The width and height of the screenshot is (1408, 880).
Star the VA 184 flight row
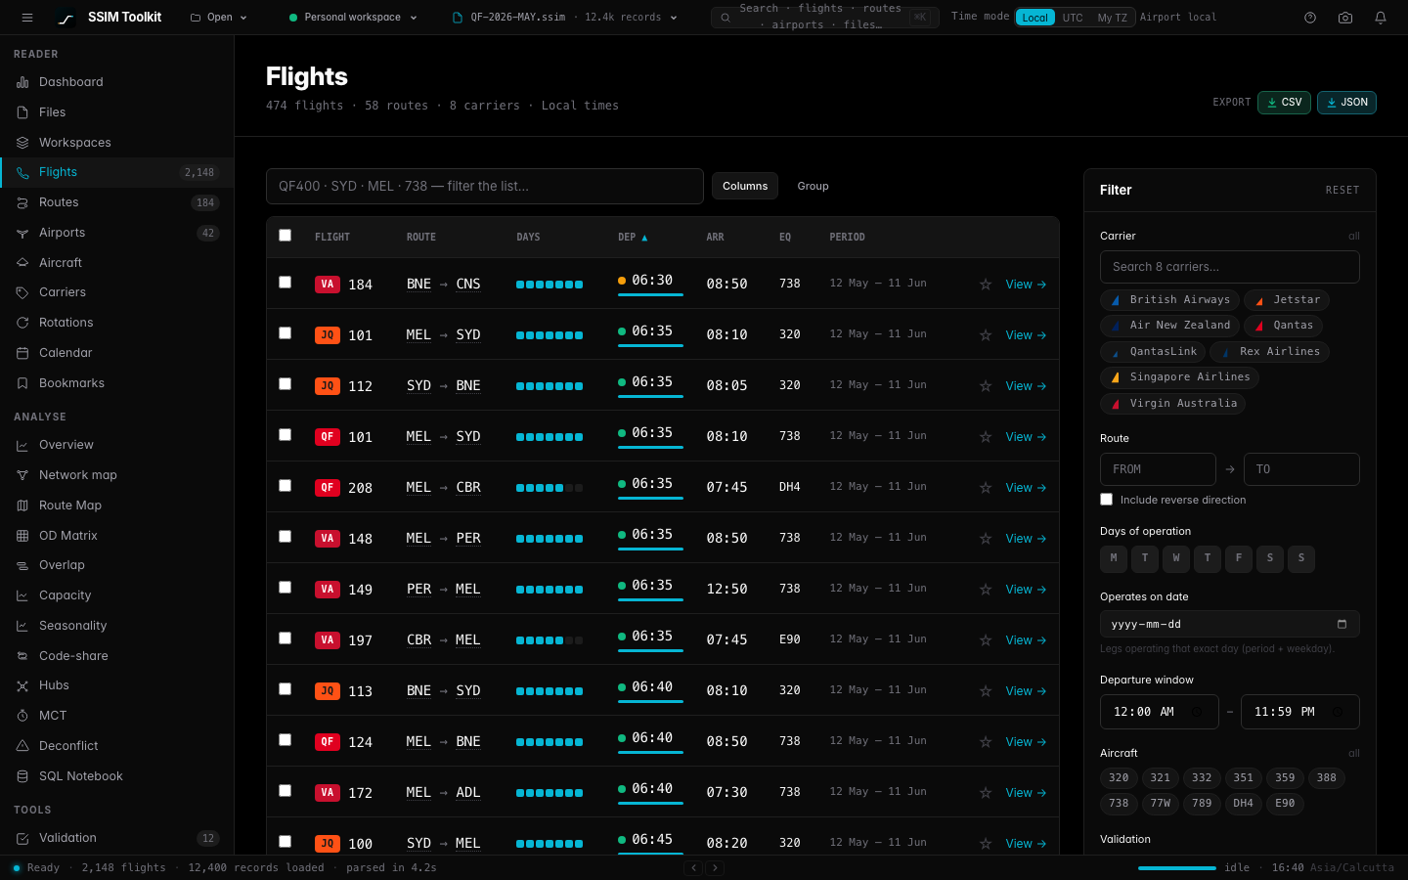(986, 285)
